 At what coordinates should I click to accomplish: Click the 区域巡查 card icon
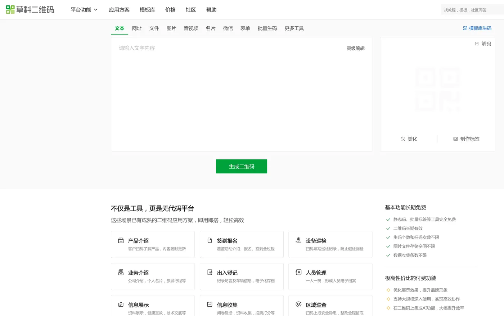click(x=298, y=304)
